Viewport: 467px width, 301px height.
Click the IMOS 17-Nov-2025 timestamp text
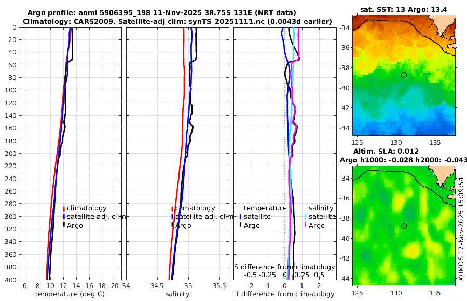[x=461, y=228]
